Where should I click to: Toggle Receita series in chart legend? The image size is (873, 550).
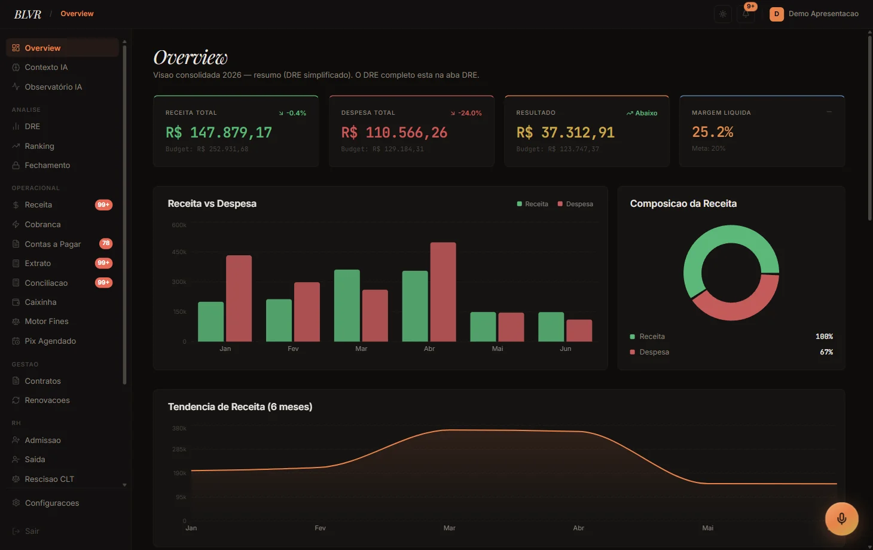[x=533, y=204]
